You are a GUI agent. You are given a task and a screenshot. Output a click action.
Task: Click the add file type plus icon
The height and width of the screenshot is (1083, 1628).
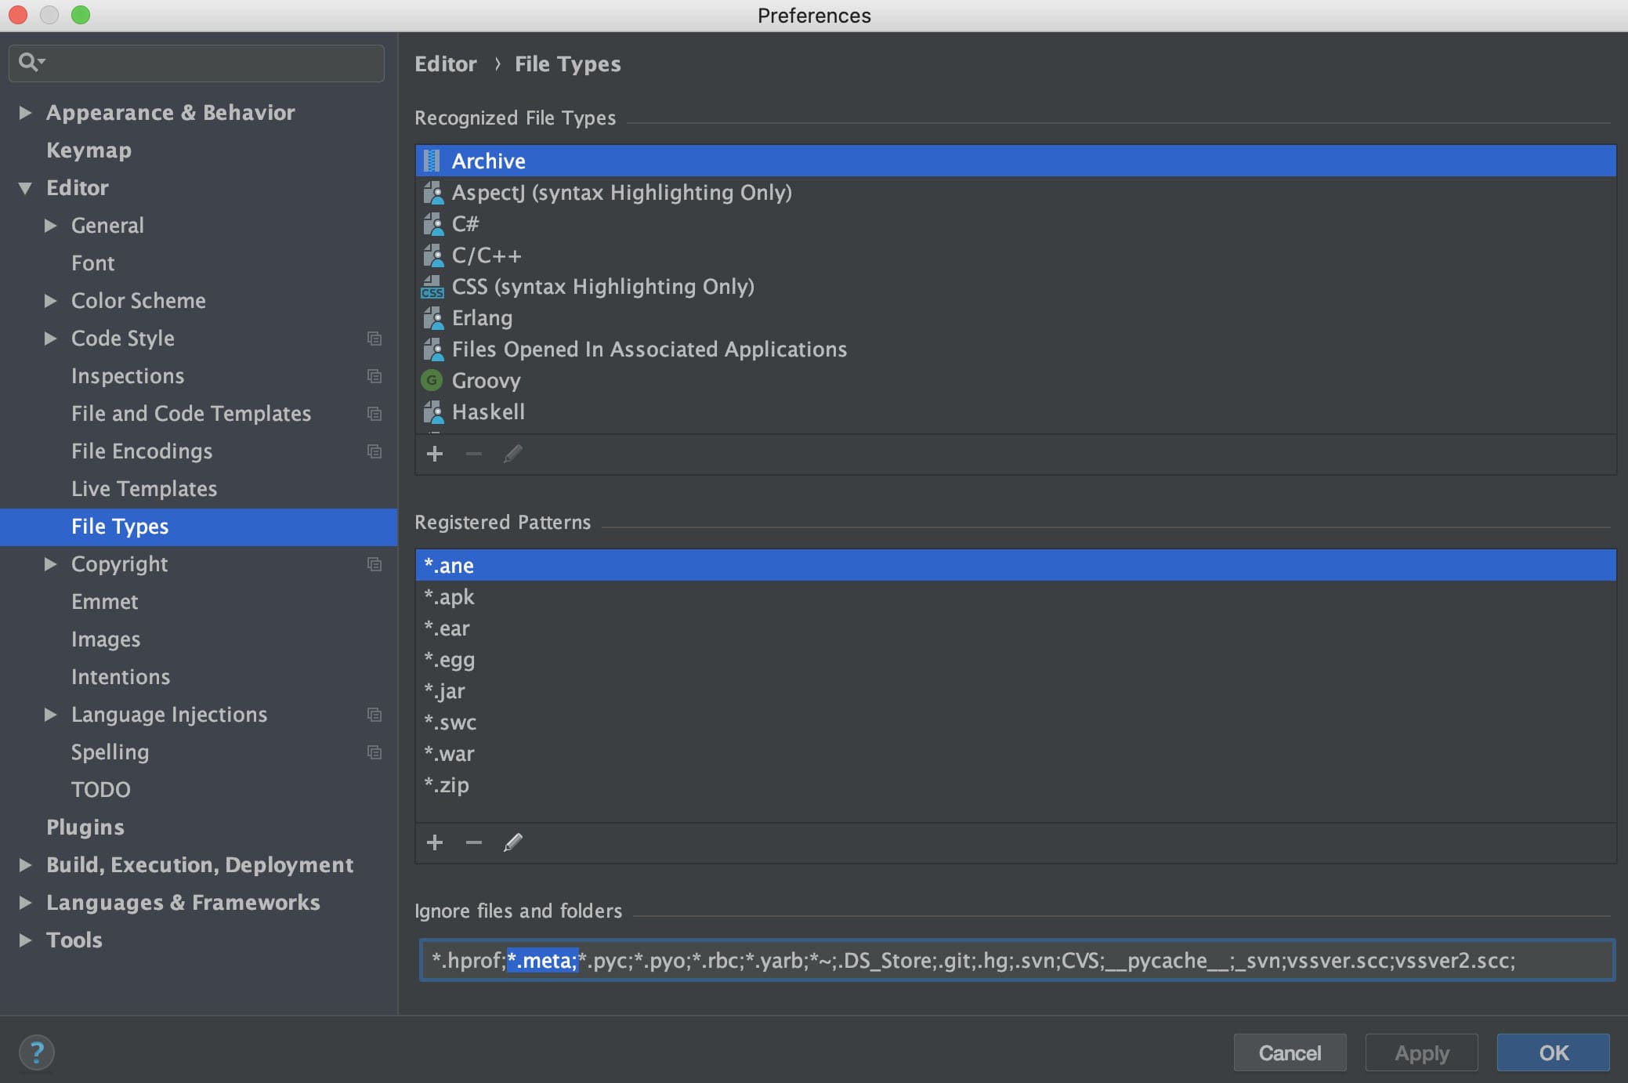point(435,454)
